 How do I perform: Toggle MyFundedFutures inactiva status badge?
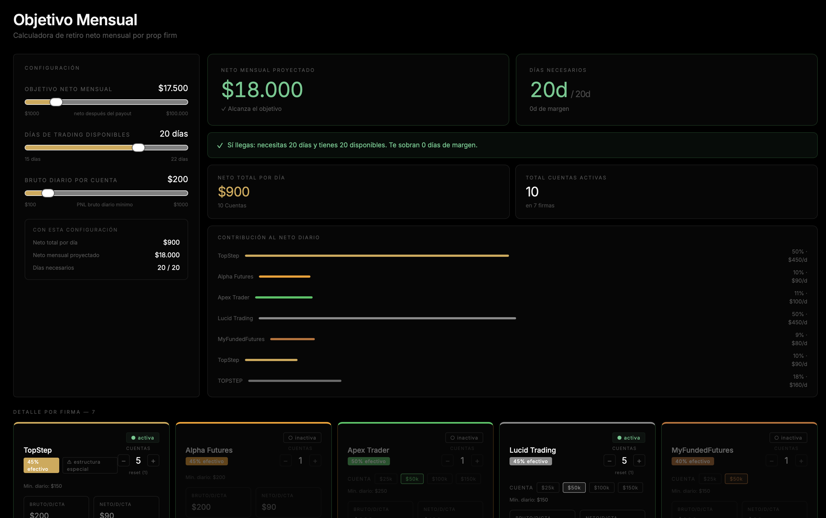click(788, 438)
